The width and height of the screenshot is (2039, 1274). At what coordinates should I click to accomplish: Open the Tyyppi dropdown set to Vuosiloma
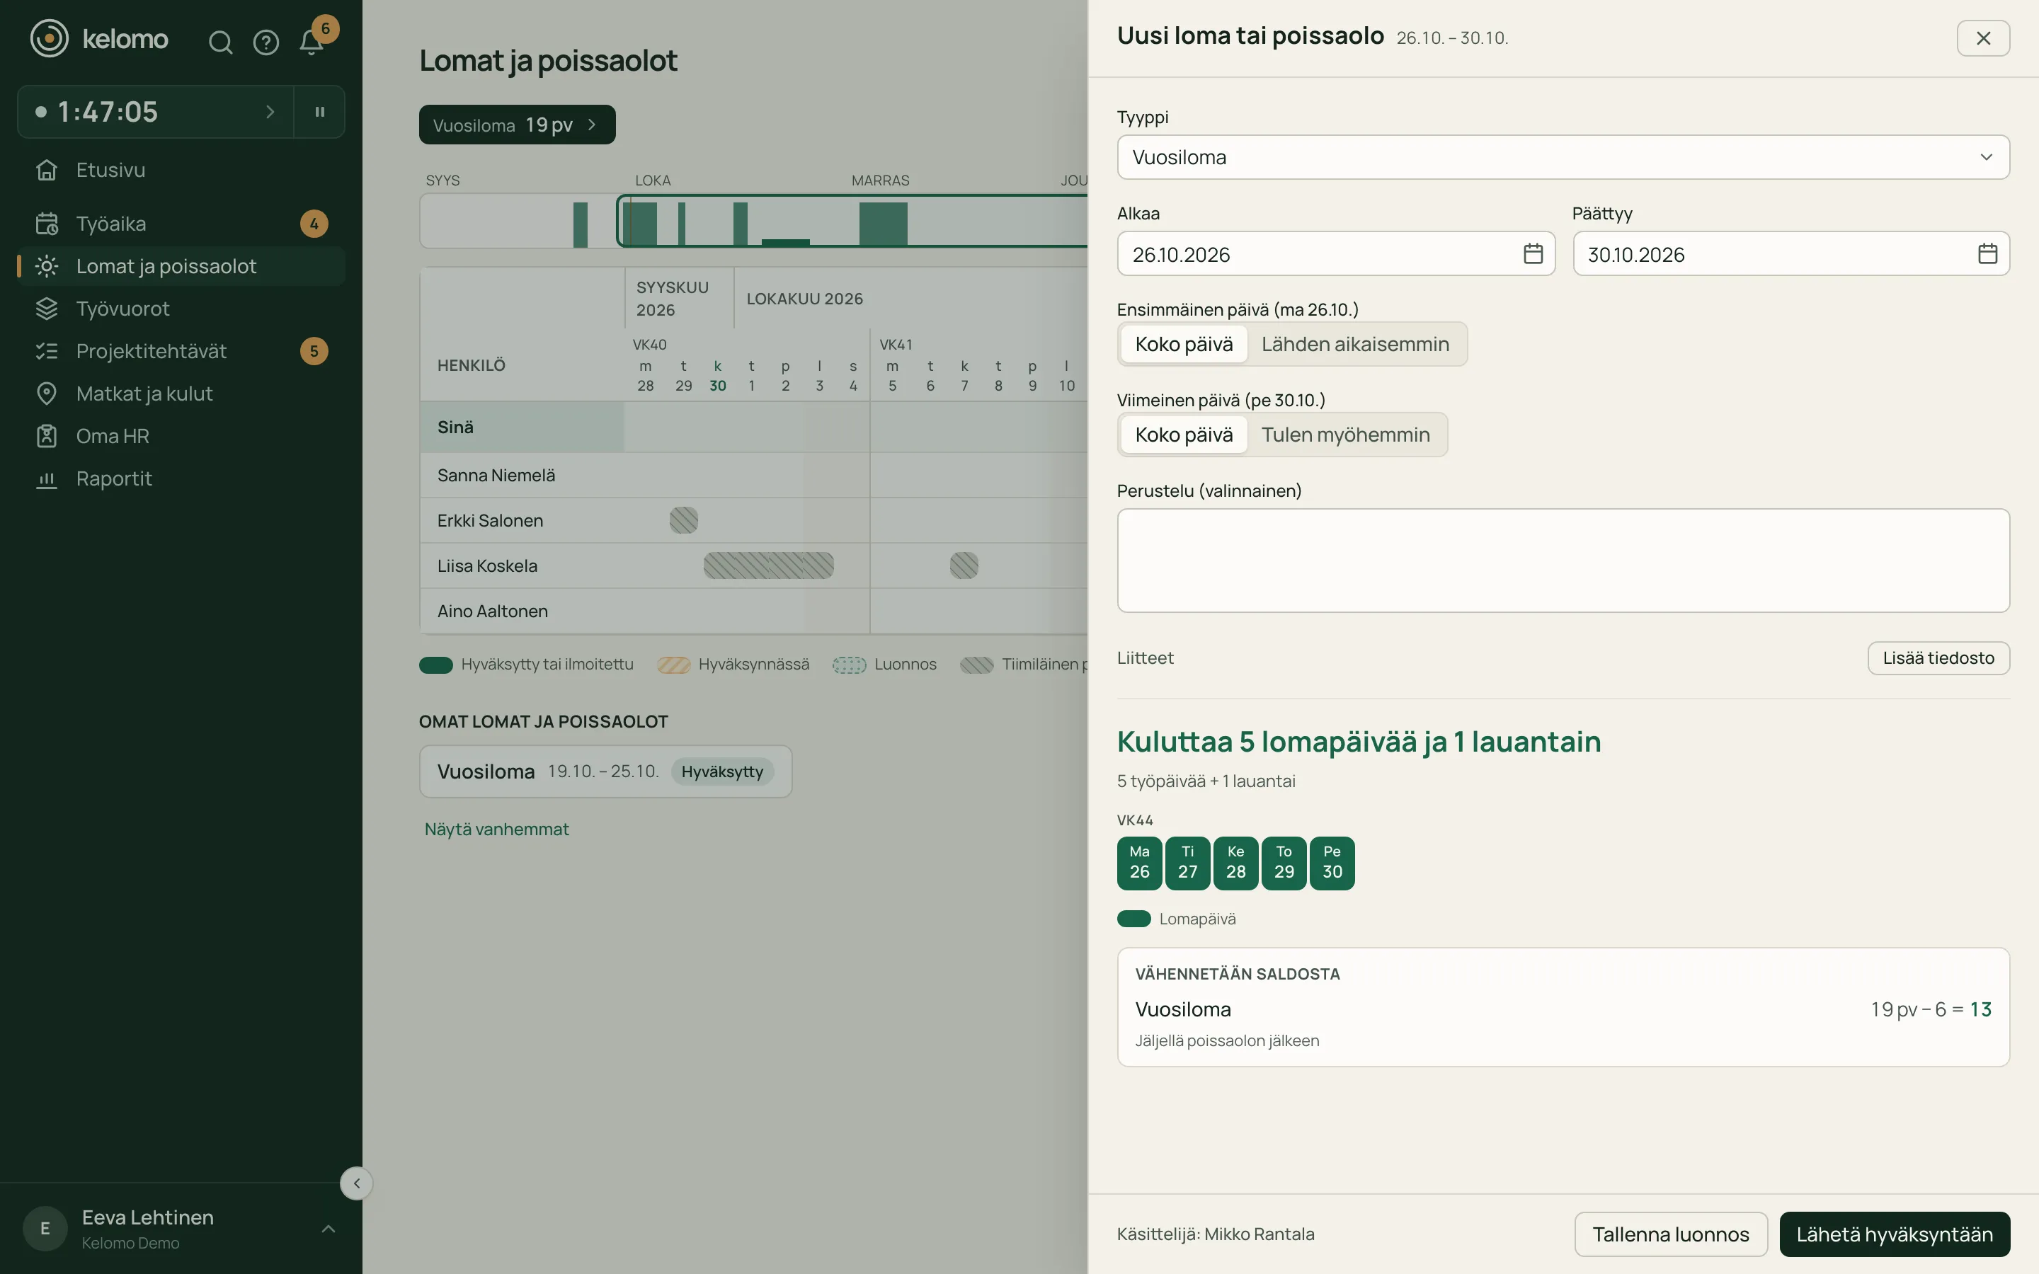pyautogui.click(x=1563, y=158)
